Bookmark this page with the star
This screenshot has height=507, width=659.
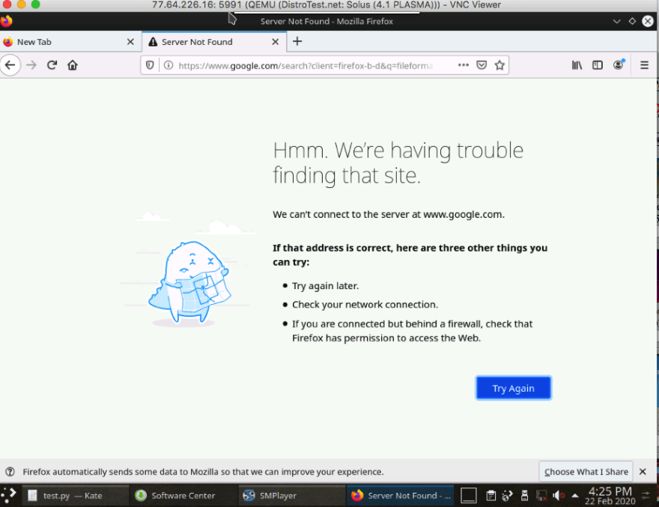point(499,65)
